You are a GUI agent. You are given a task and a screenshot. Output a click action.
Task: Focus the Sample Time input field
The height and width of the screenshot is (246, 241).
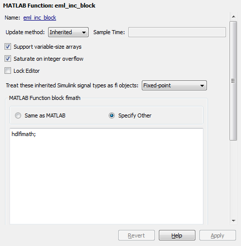tap(177, 32)
